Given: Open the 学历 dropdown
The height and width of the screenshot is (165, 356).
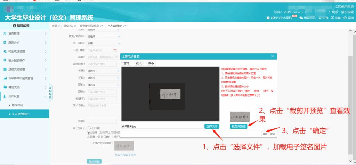Looking at the screenshot, I should pos(104,71).
